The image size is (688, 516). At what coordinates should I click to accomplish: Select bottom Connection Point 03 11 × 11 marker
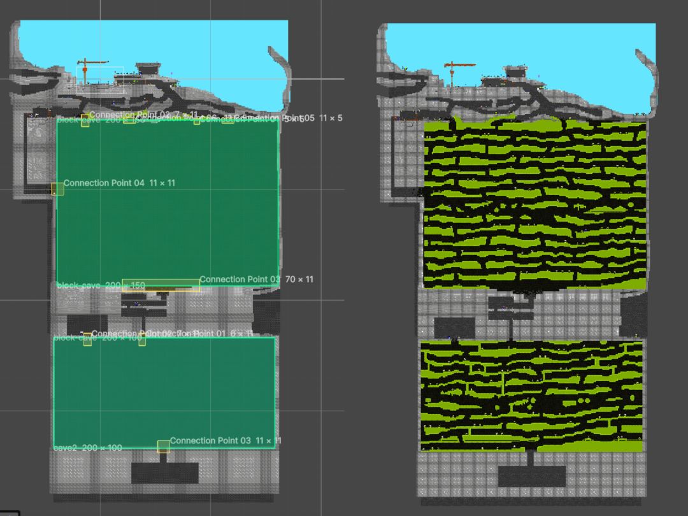pyautogui.click(x=164, y=447)
